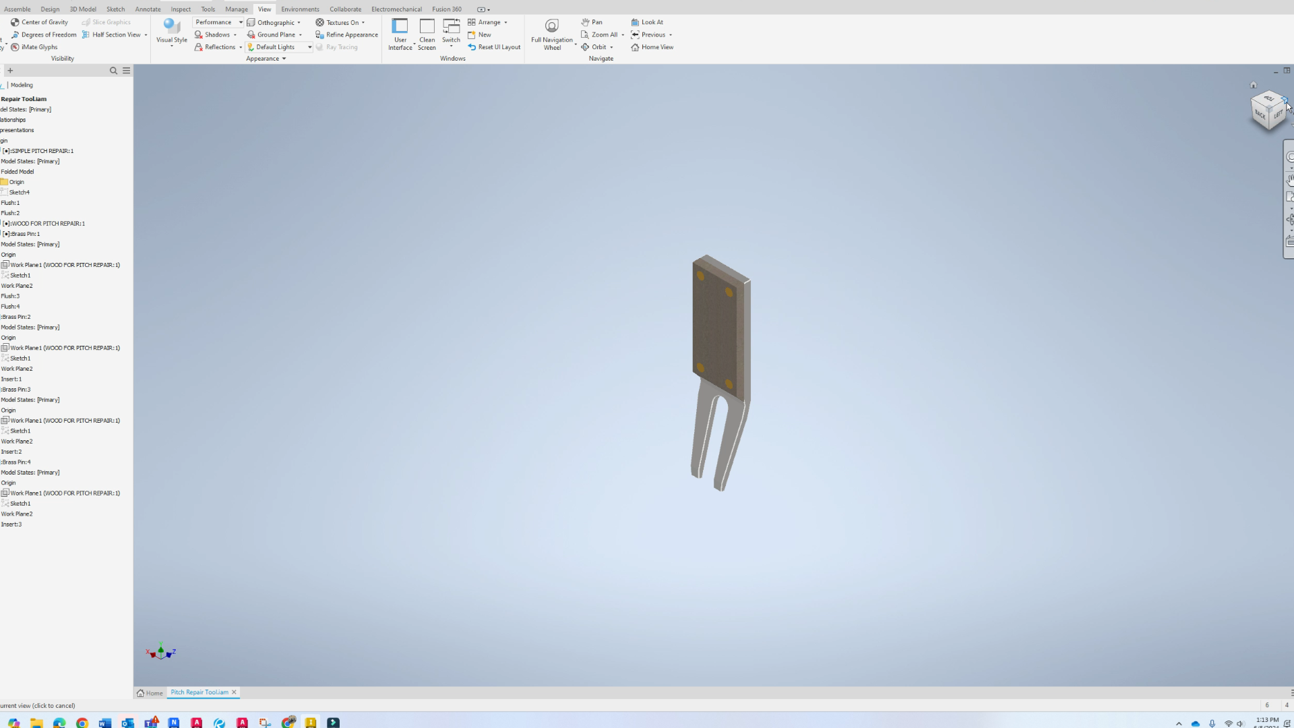Screen dimensions: 1294x728
Task: Select SIMPLE PITCH REPAIR:1 in browser
Action: [x=38, y=151]
